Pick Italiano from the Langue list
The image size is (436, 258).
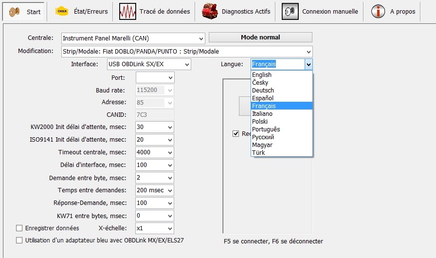262,114
